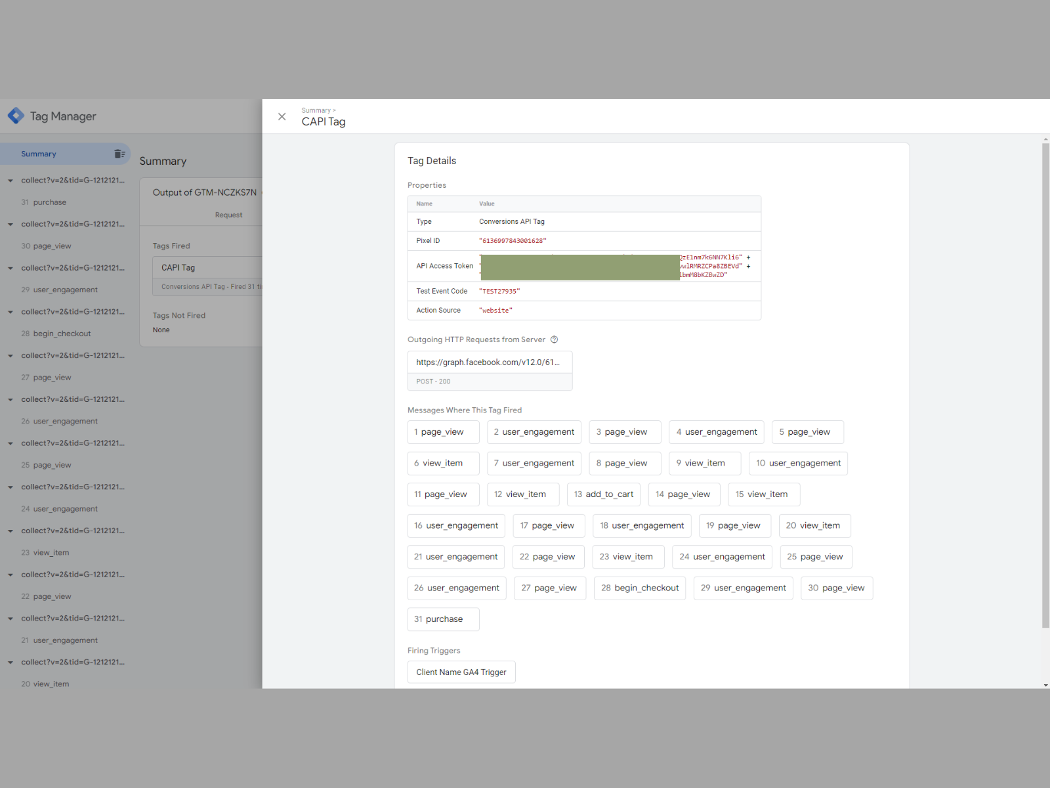Click the 31 purchase message chip
The image size is (1050, 788).
[x=442, y=619]
